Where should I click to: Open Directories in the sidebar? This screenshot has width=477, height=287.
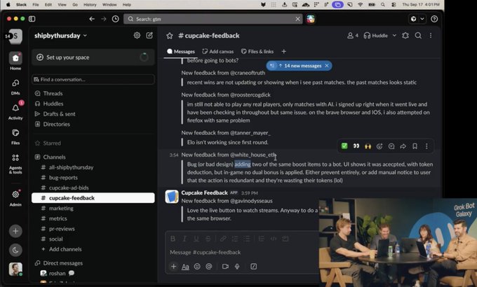click(x=56, y=124)
